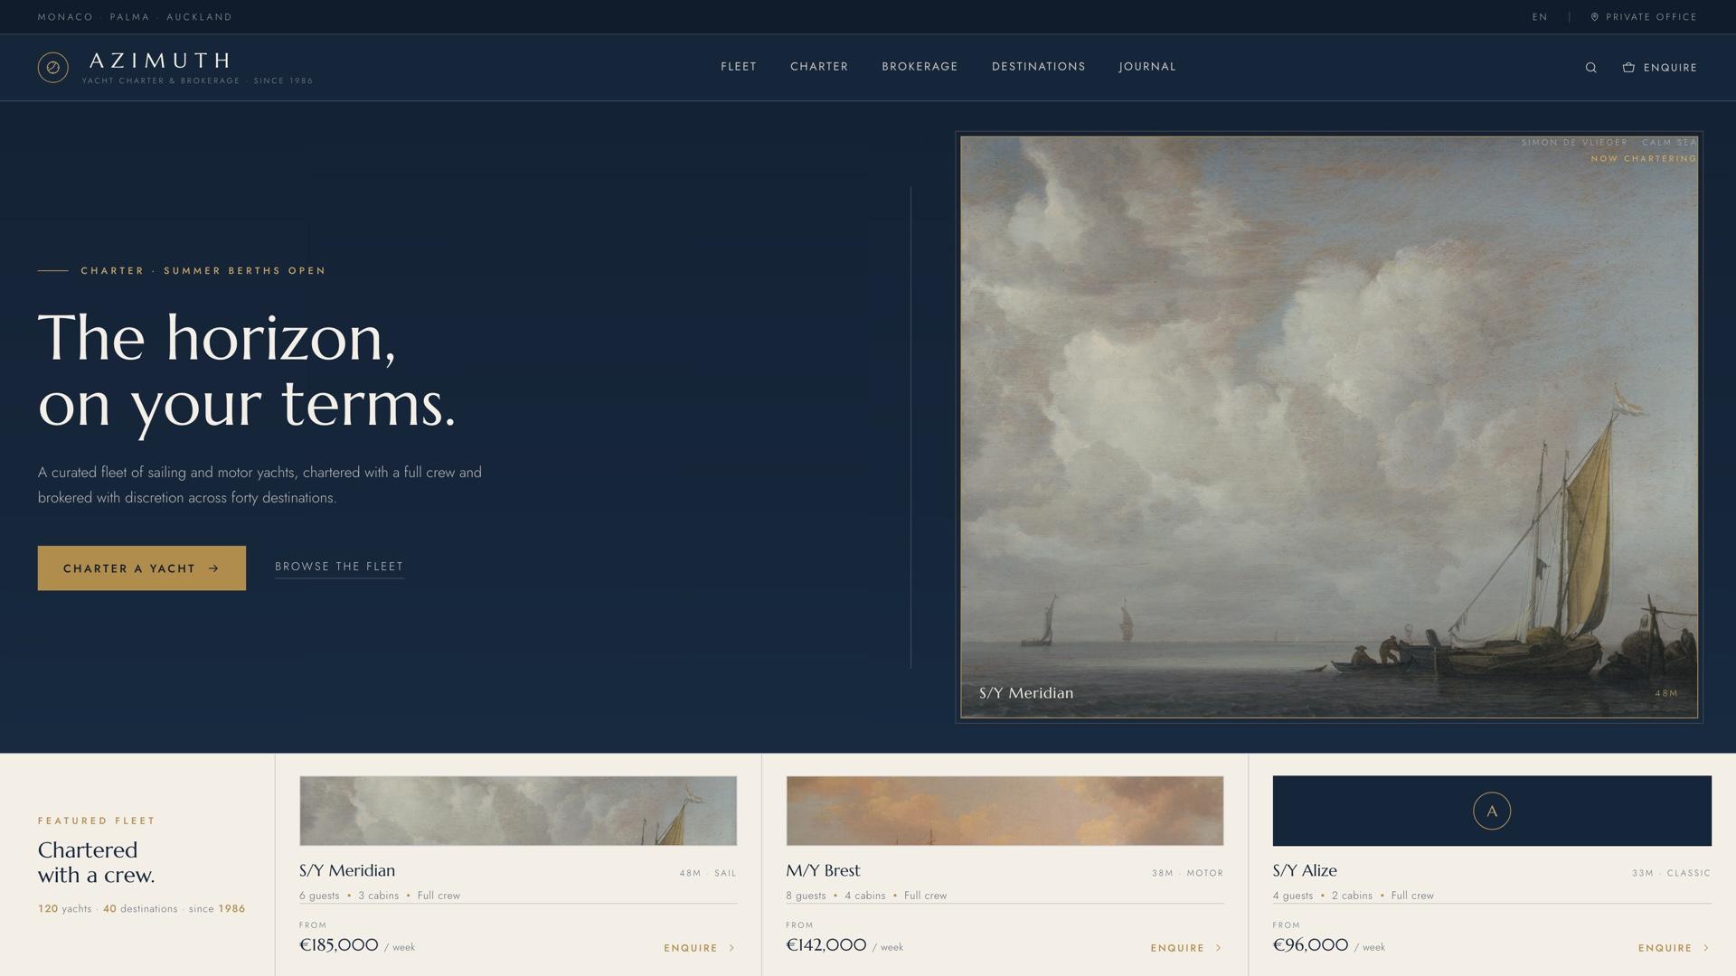The image size is (1736, 976).
Task: Click the location pin icon by Private Office
Action: 1594,17
